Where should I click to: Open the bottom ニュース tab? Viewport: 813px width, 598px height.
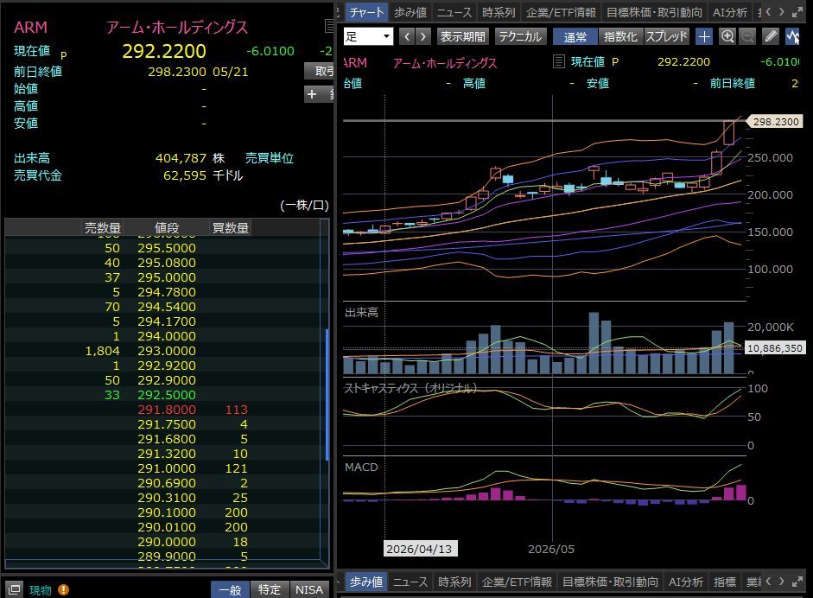[410, 582]
